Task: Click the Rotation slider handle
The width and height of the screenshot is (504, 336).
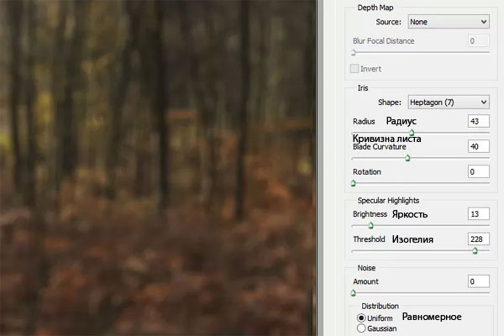Action: coord(354,183)
